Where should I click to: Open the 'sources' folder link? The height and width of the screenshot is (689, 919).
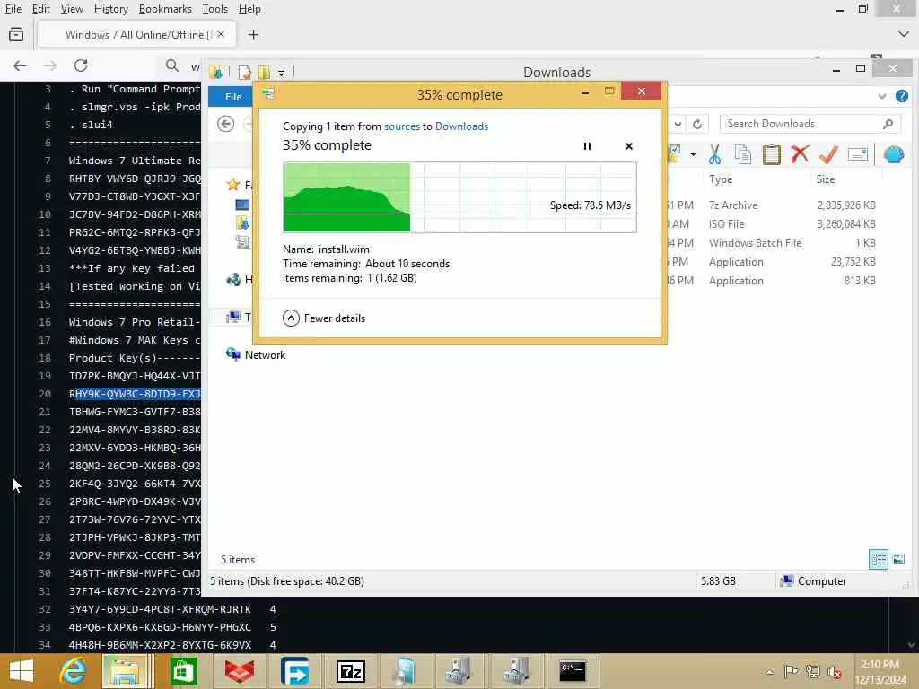[x=402, y=126]
